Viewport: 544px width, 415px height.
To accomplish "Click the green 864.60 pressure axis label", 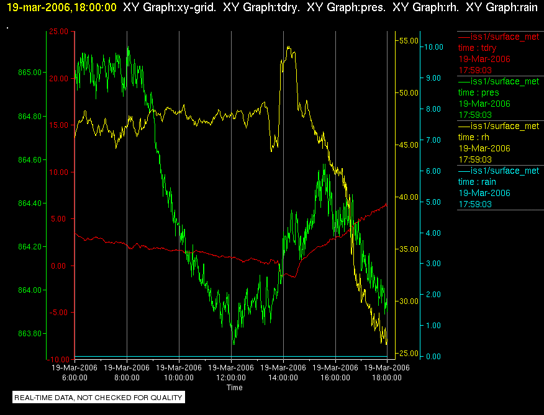I will click(x=29, y=160).
